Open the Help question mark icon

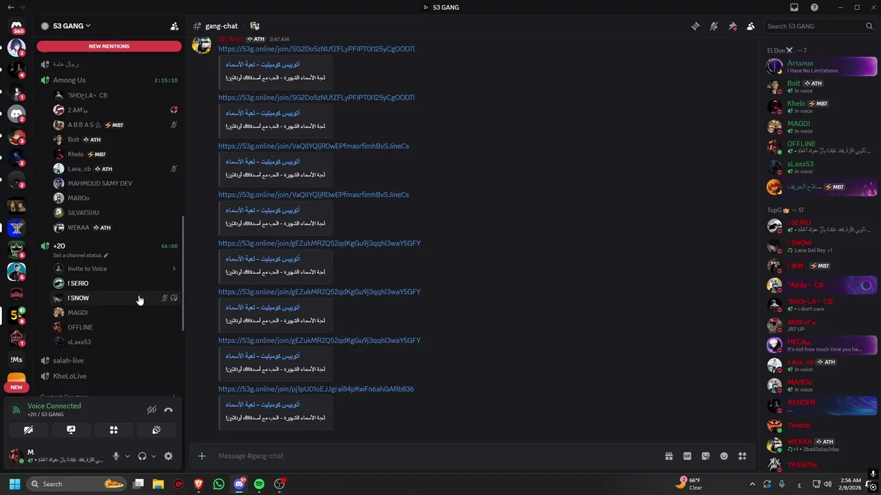pos(814,8)
